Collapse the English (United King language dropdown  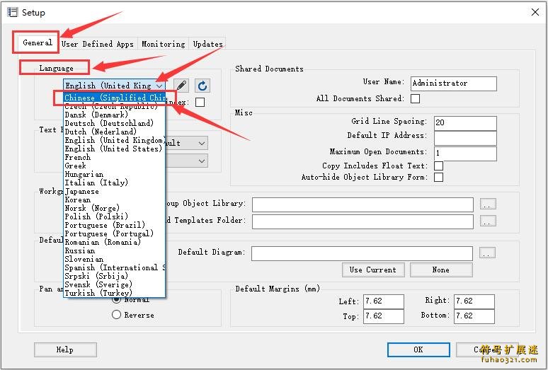[159, 86]
